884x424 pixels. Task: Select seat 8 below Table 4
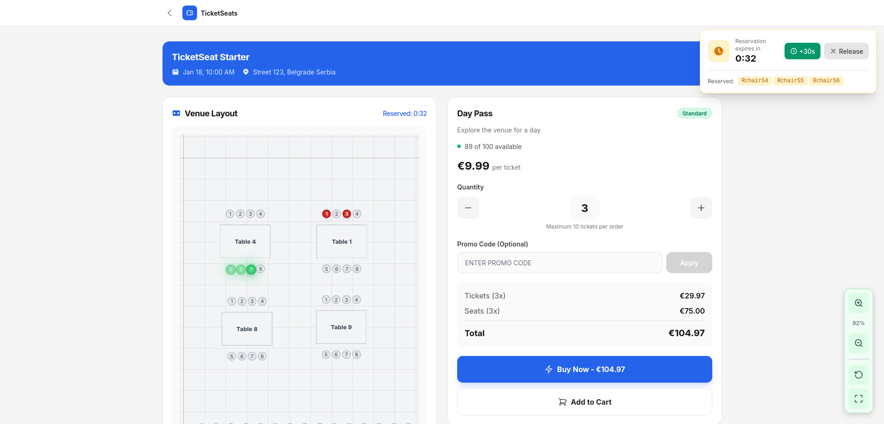pyautogui.click(x=261, y=269)
